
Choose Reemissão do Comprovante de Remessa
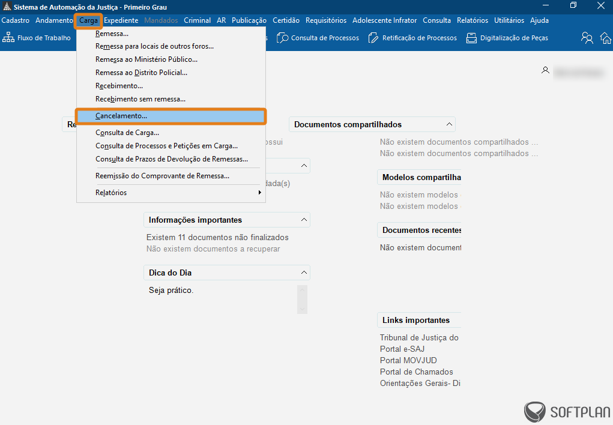pos(171,176)
